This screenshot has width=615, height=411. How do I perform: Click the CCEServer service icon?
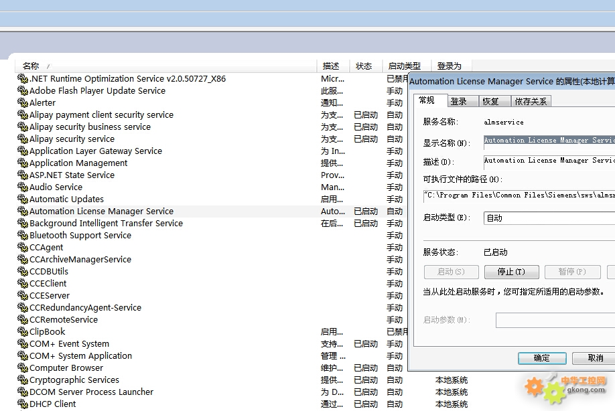[x=23, y=295]
